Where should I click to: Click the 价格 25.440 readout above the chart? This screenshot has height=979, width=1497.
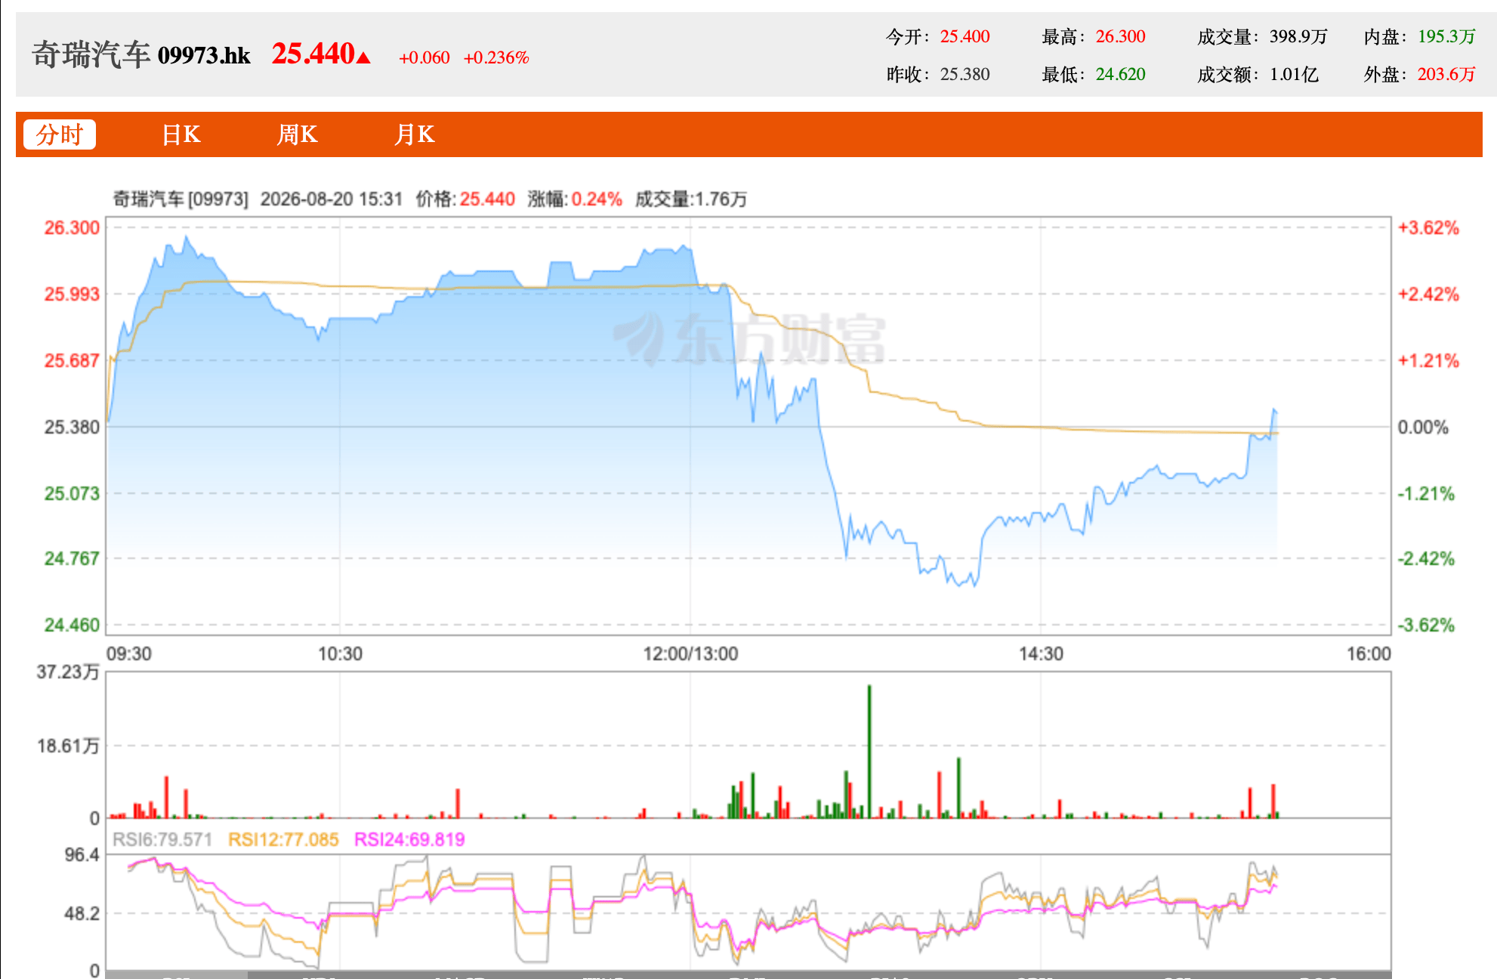(465, 199)
